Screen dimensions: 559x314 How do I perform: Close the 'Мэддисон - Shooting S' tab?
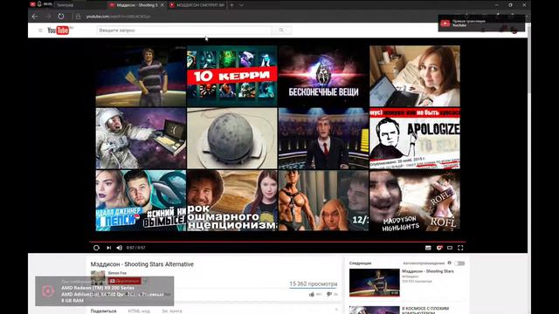[162, 5]
